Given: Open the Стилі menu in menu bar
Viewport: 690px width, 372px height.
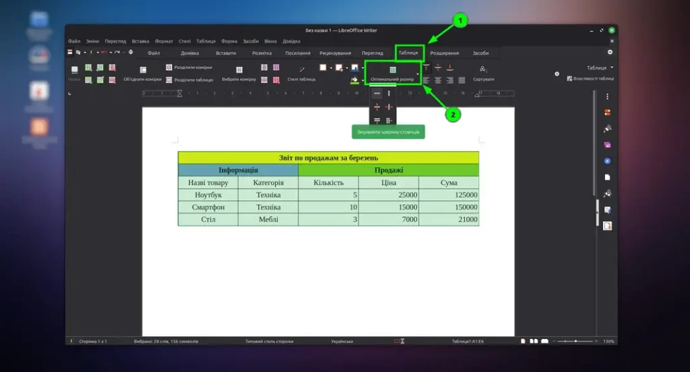Looking at the screenshot, I should (185, 41).
